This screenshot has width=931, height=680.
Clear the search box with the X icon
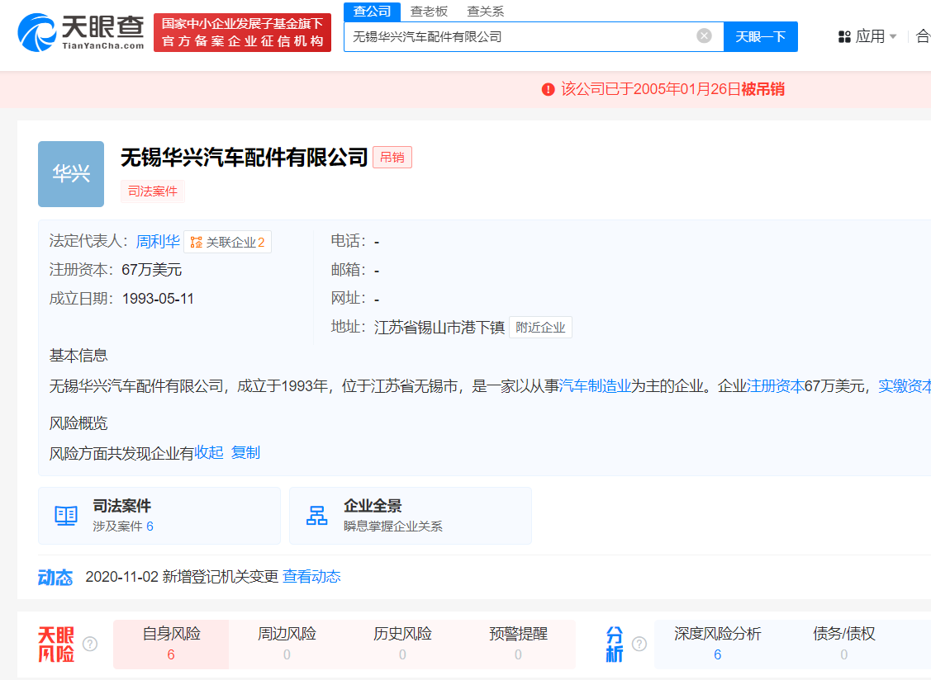(704, 36)
